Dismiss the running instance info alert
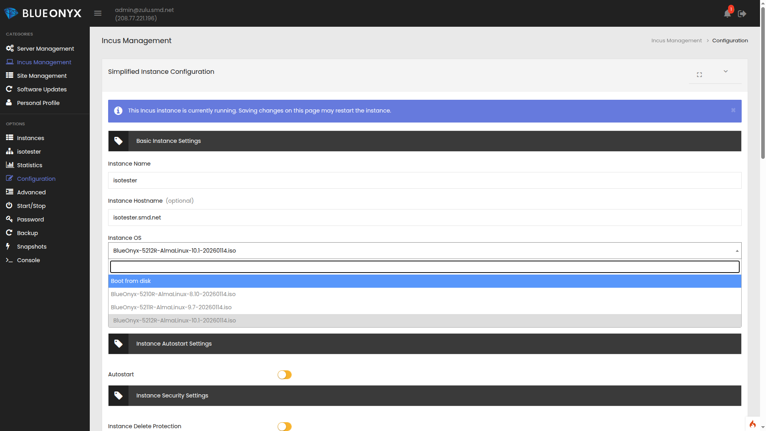The image size is (766, 431). (x=733, y=111)
